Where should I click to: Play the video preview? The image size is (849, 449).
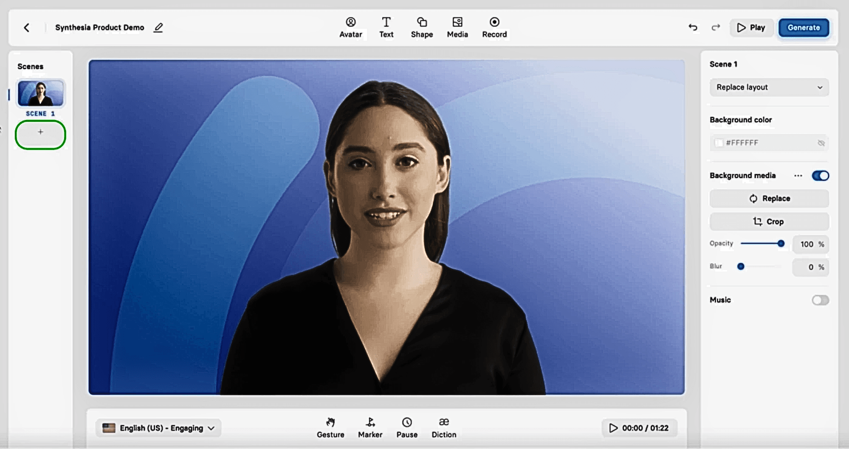tap(751, 28)
